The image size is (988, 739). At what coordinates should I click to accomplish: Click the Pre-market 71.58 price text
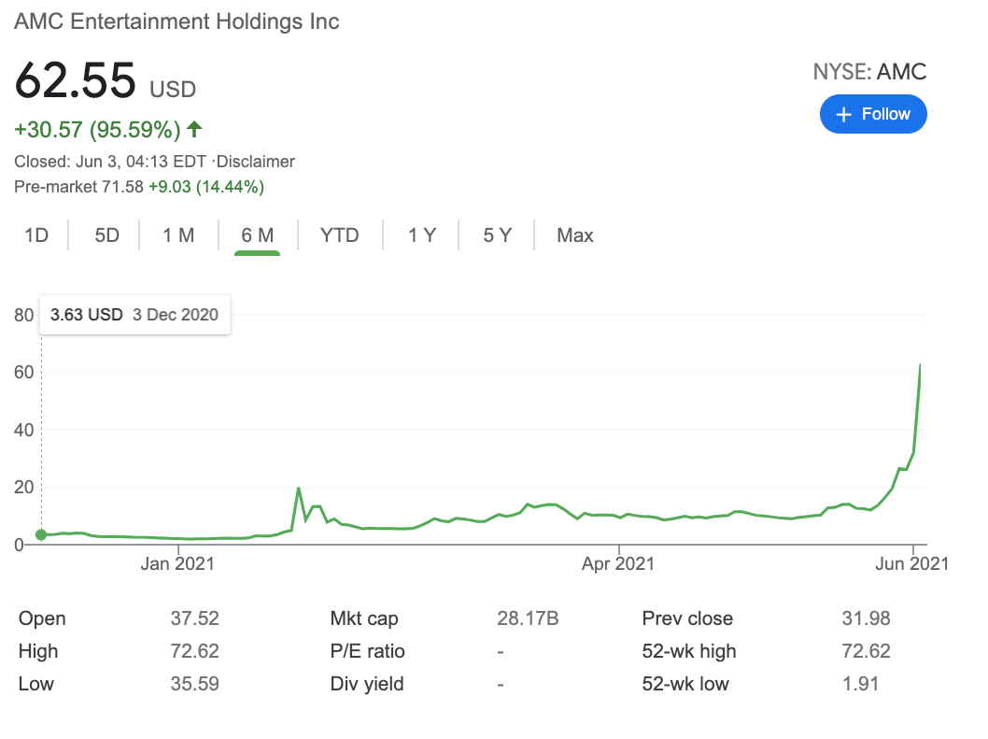point(79,187)
